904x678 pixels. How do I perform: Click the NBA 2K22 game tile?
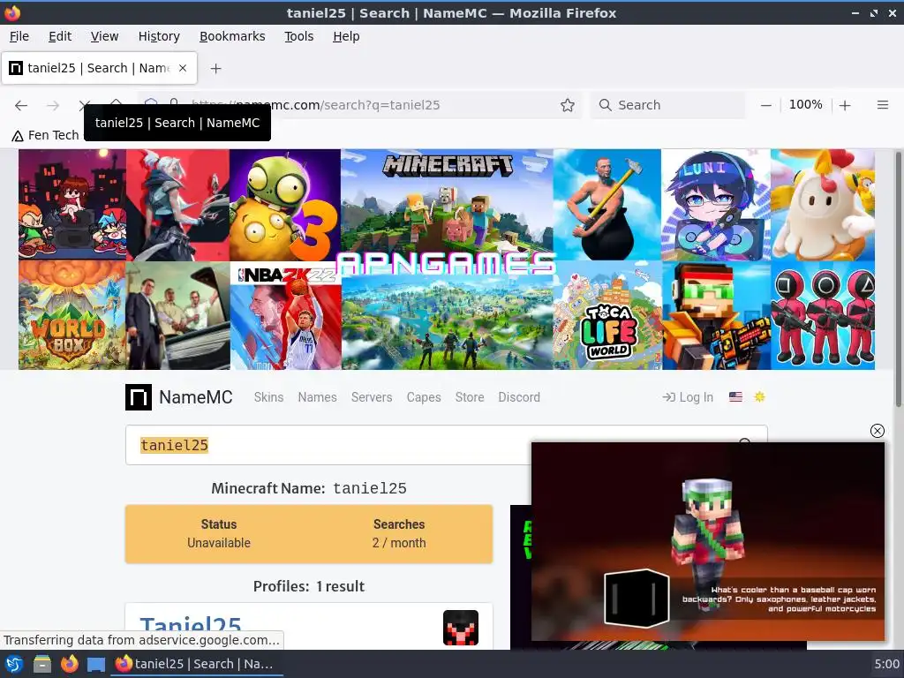click(285, 316)
